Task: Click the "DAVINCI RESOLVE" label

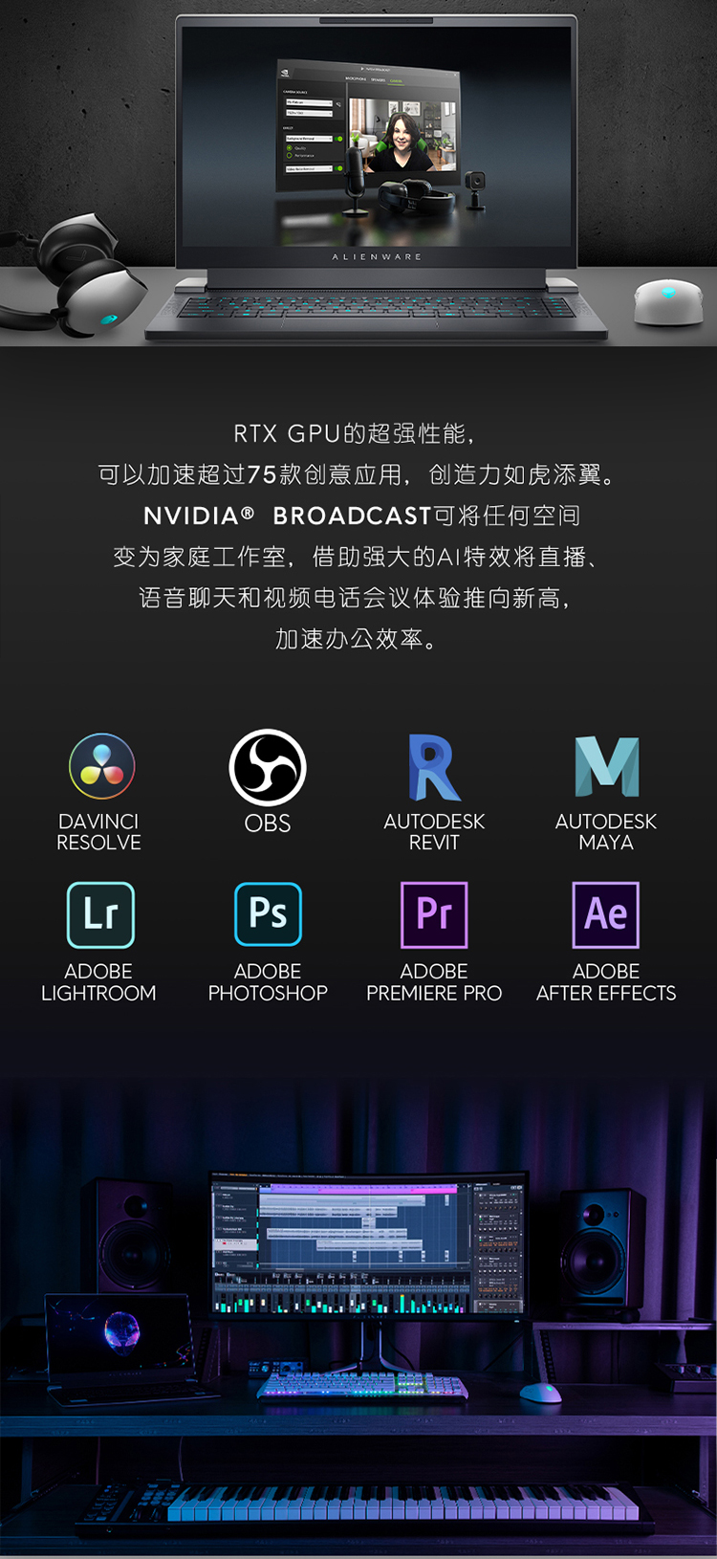Action: click(98, 832)
